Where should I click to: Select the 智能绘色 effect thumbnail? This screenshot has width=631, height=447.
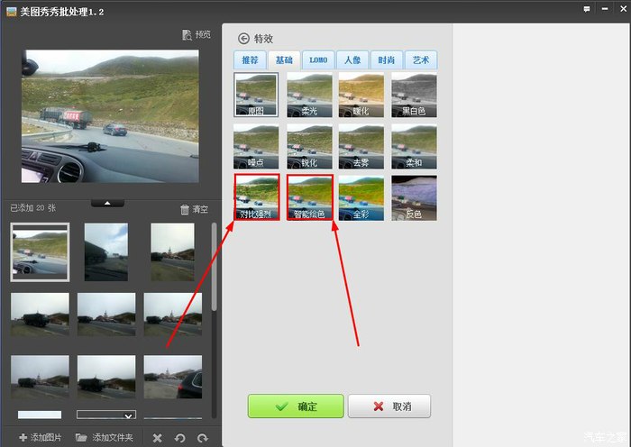(x=309, y=197)
